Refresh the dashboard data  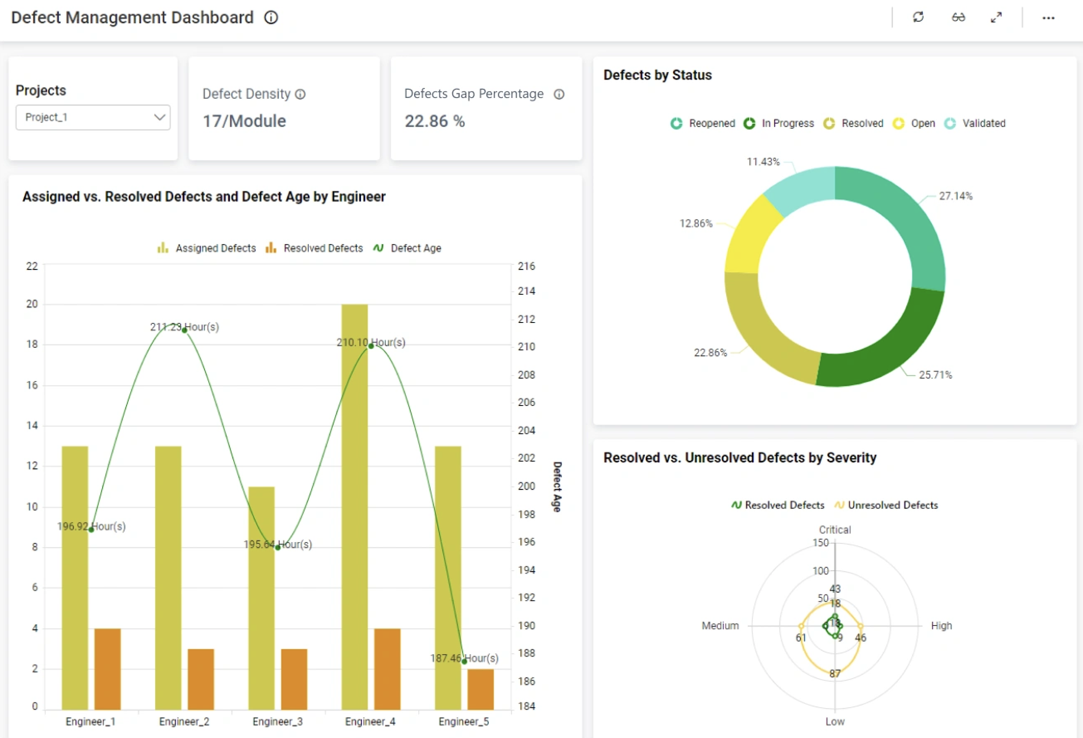pos(919,17)
